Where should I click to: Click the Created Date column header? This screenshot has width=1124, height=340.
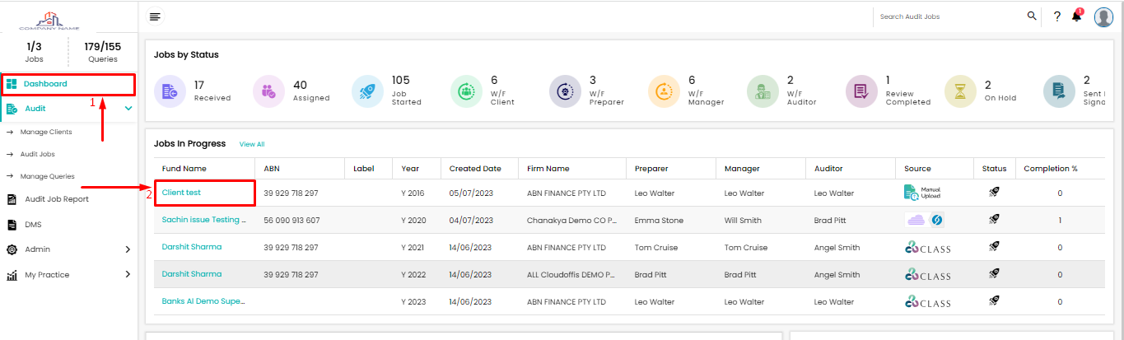click(x=475, y=169)
